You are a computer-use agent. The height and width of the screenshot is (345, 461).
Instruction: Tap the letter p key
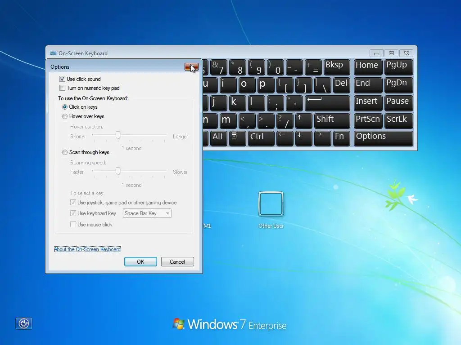click(x=266, y=85)
